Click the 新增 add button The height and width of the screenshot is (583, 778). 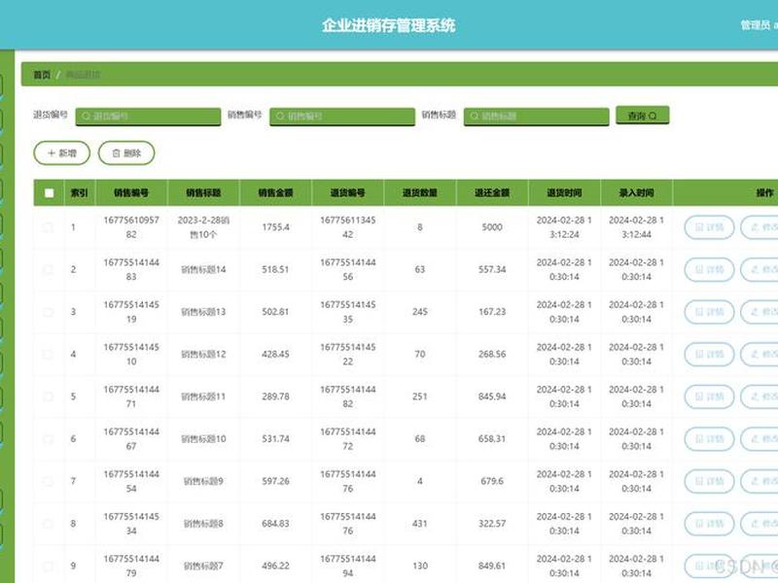point(61,154)
